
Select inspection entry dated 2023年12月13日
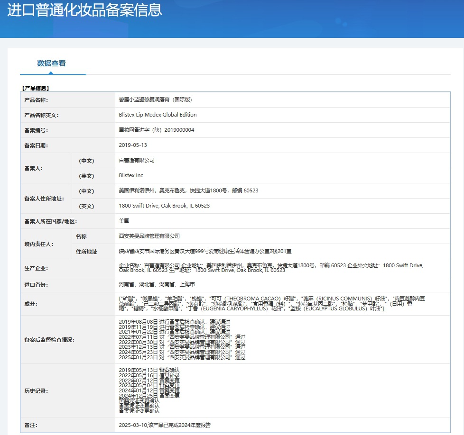coord(182,347)
